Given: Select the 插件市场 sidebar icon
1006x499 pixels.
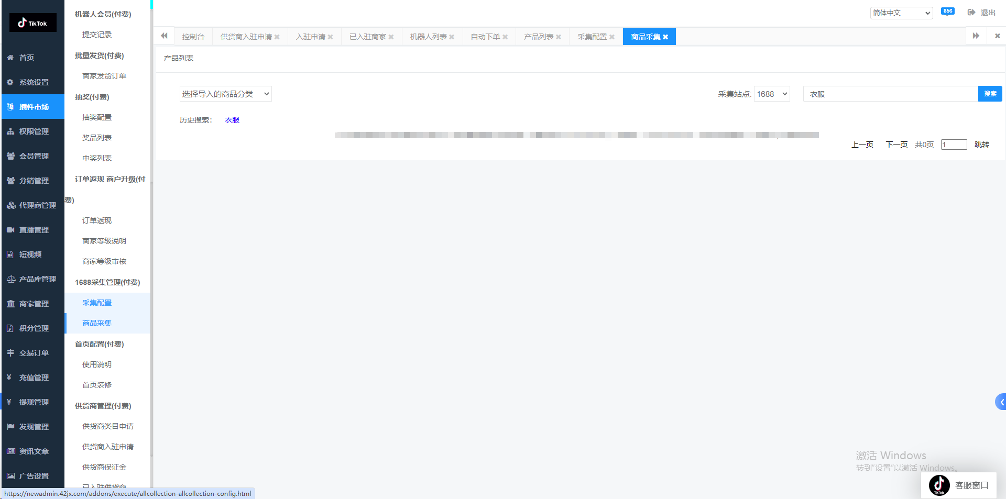Looking at the screenshot, I should point(33,106).
